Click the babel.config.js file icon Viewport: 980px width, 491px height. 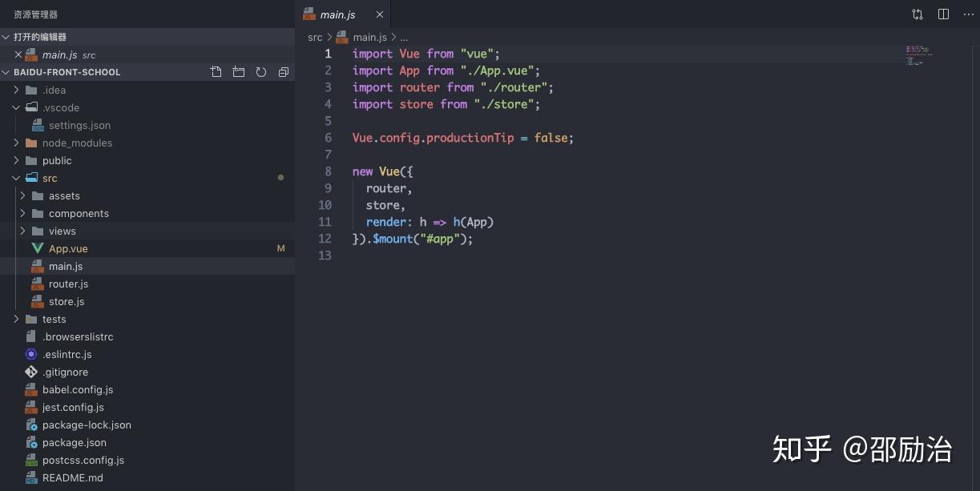point(31,389)
